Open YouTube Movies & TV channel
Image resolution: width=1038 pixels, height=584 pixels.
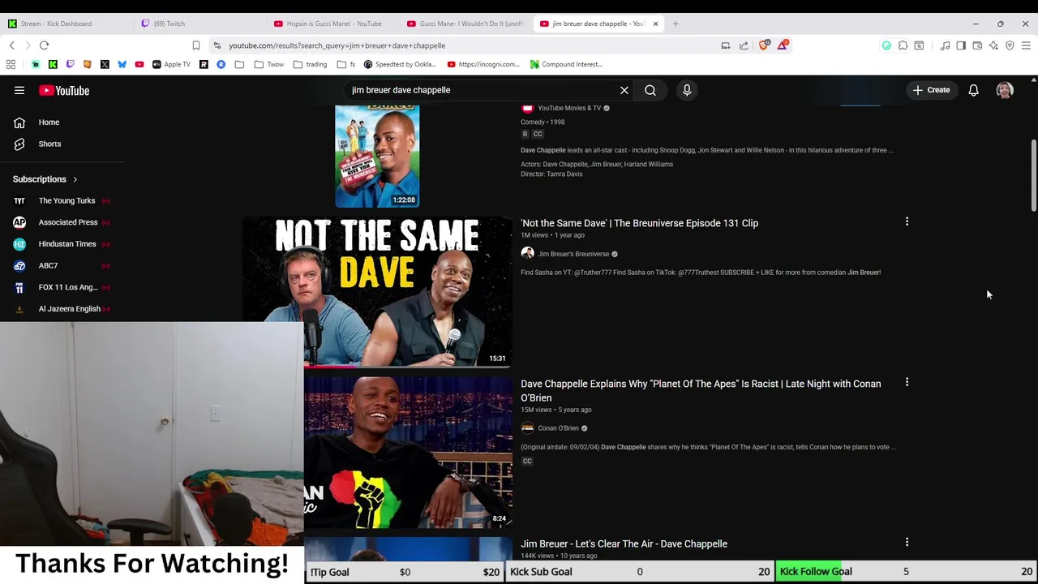(569, 108)
